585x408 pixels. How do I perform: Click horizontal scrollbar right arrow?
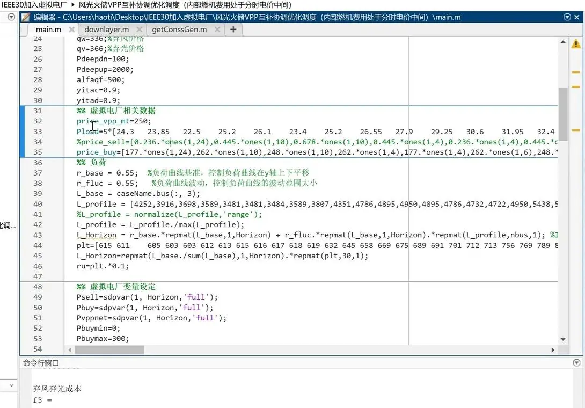553,350
